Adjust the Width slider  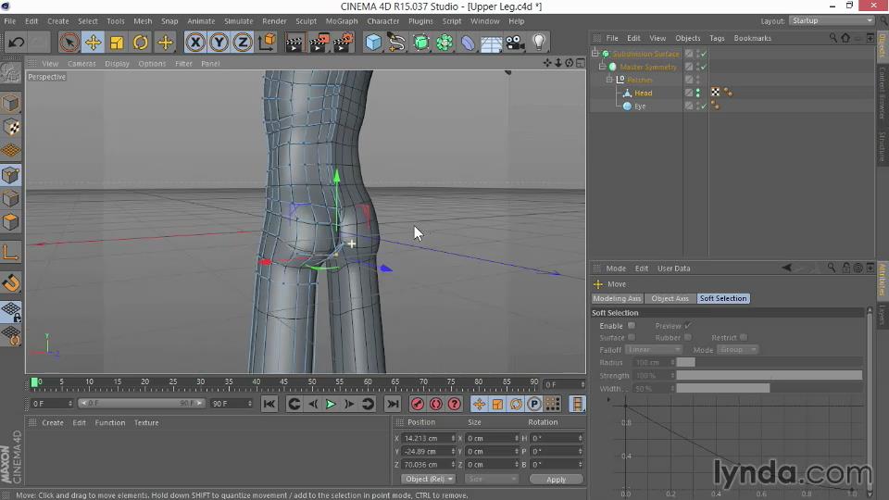(x=769, y=388)
